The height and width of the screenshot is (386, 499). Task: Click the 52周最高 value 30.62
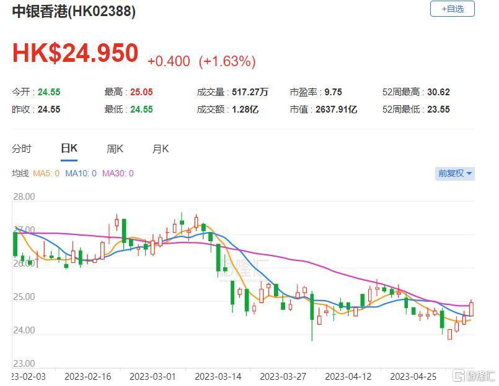coord(438,92)
